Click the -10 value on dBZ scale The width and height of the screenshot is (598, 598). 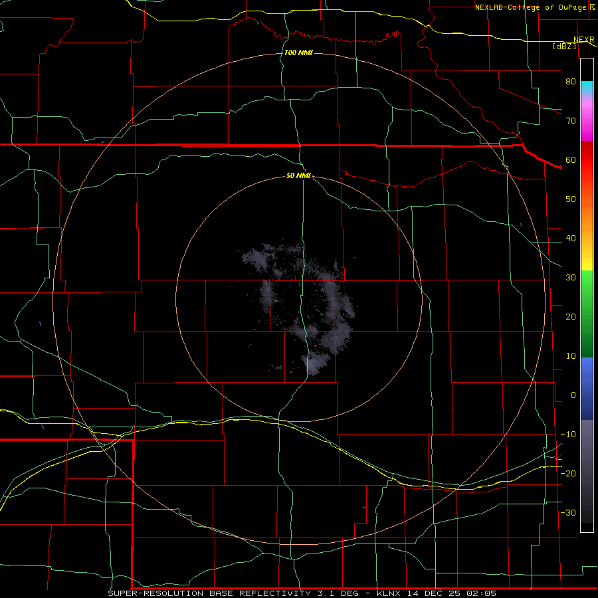tap(568, 435)
